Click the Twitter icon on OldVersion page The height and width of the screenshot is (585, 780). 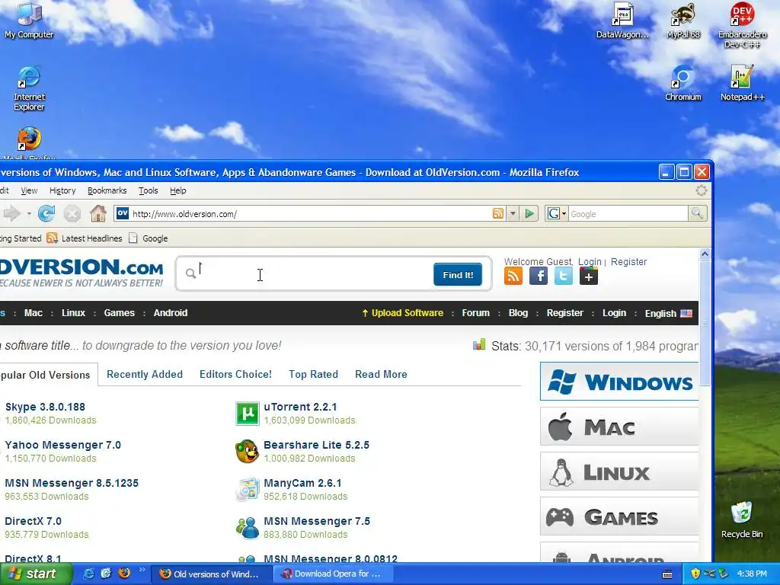pyautogui.click(x=563, y=276)
